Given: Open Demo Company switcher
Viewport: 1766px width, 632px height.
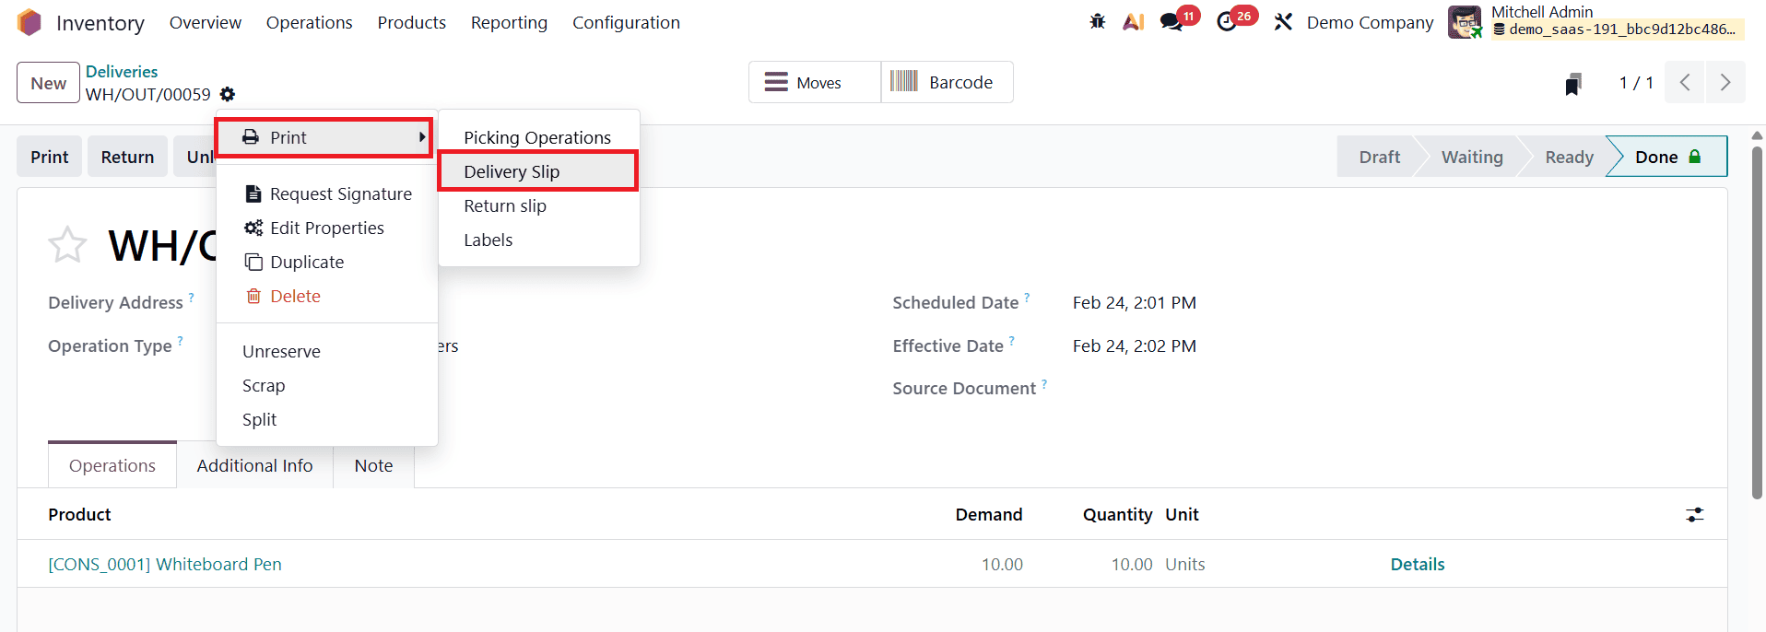Looking at the screenshot, I should [x=1370, y=22].
